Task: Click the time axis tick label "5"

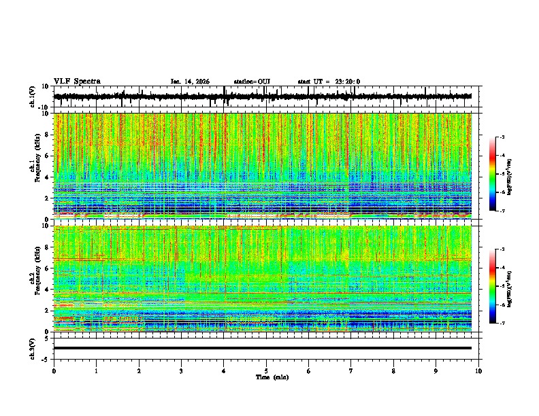Action: coord(266,371)
